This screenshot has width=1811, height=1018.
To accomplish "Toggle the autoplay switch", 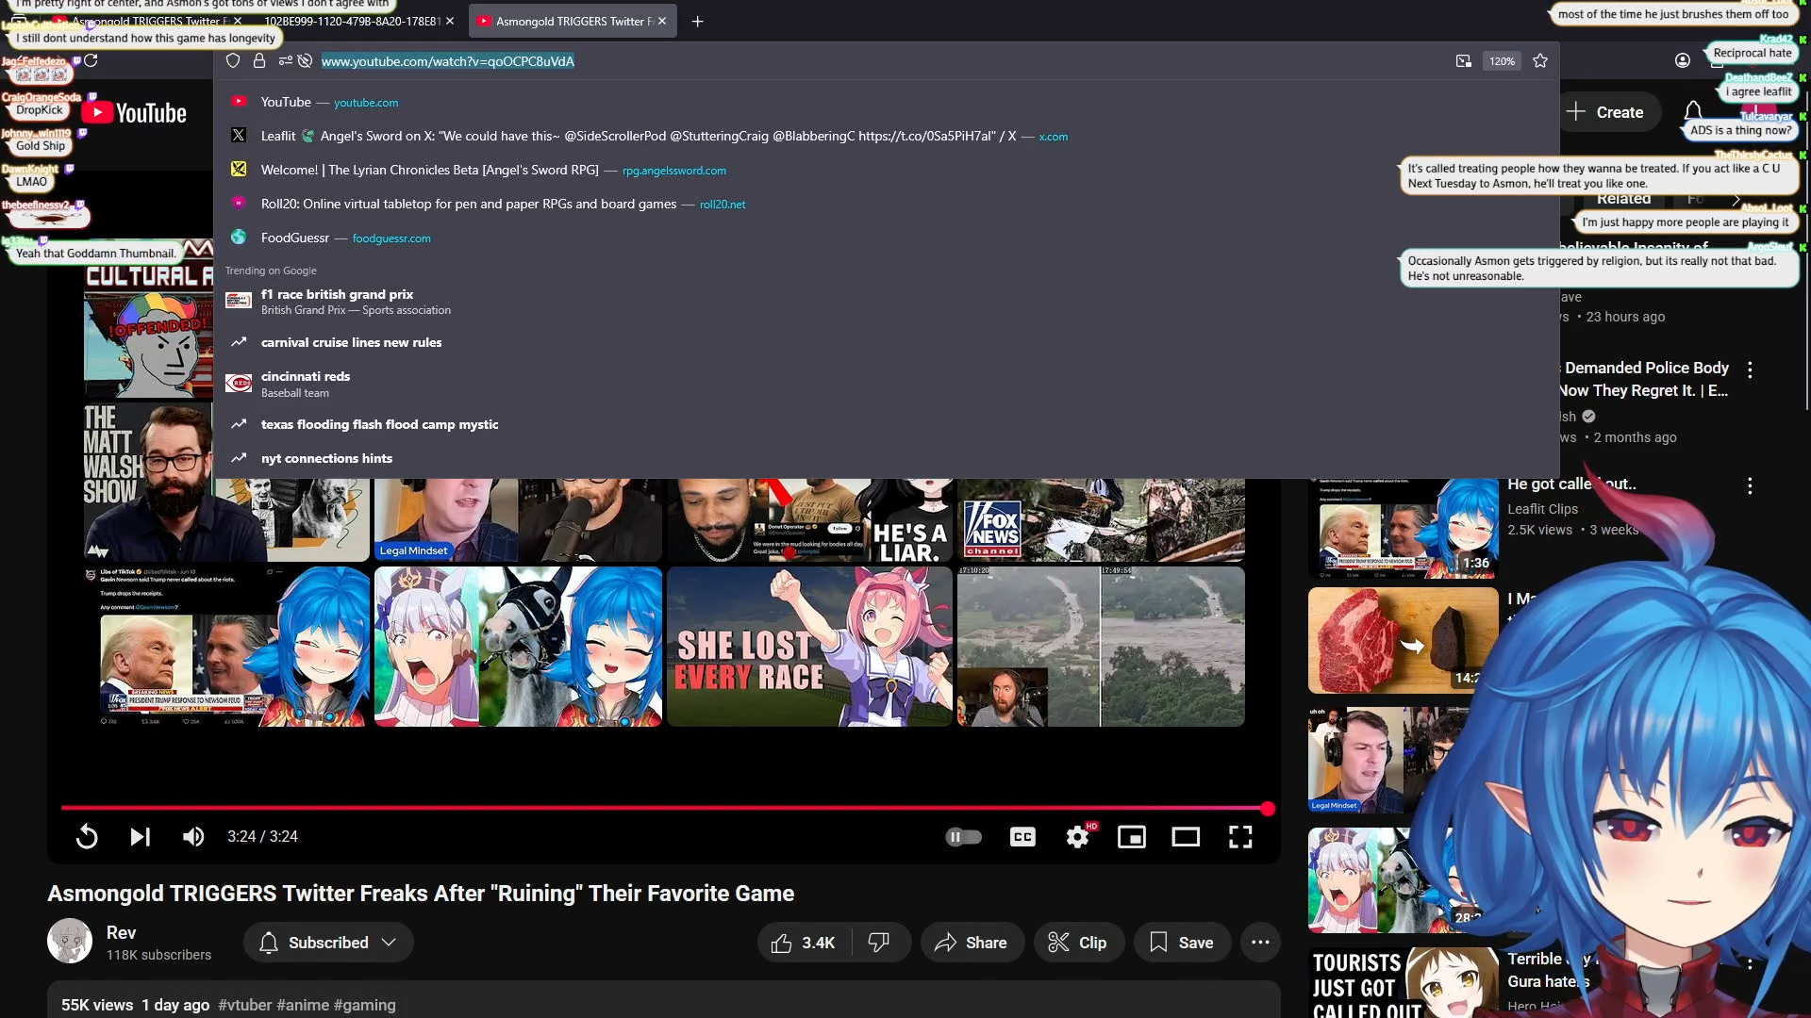I will click(963, 837).
